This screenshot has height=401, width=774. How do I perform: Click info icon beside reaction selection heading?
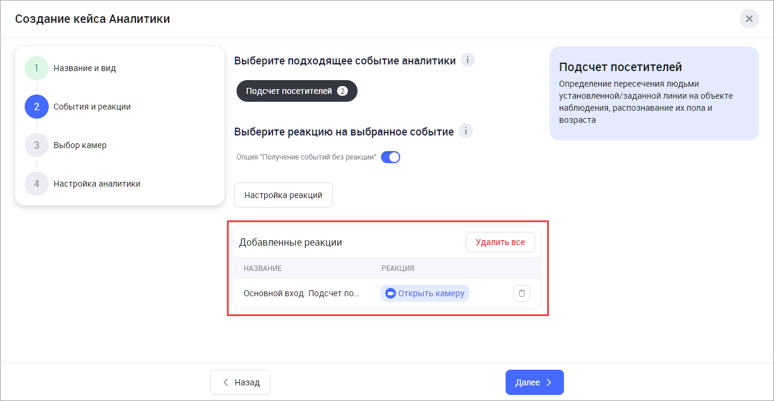point(466,131)
